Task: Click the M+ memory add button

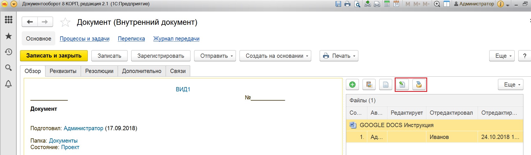Action: [x=417, y=4]
